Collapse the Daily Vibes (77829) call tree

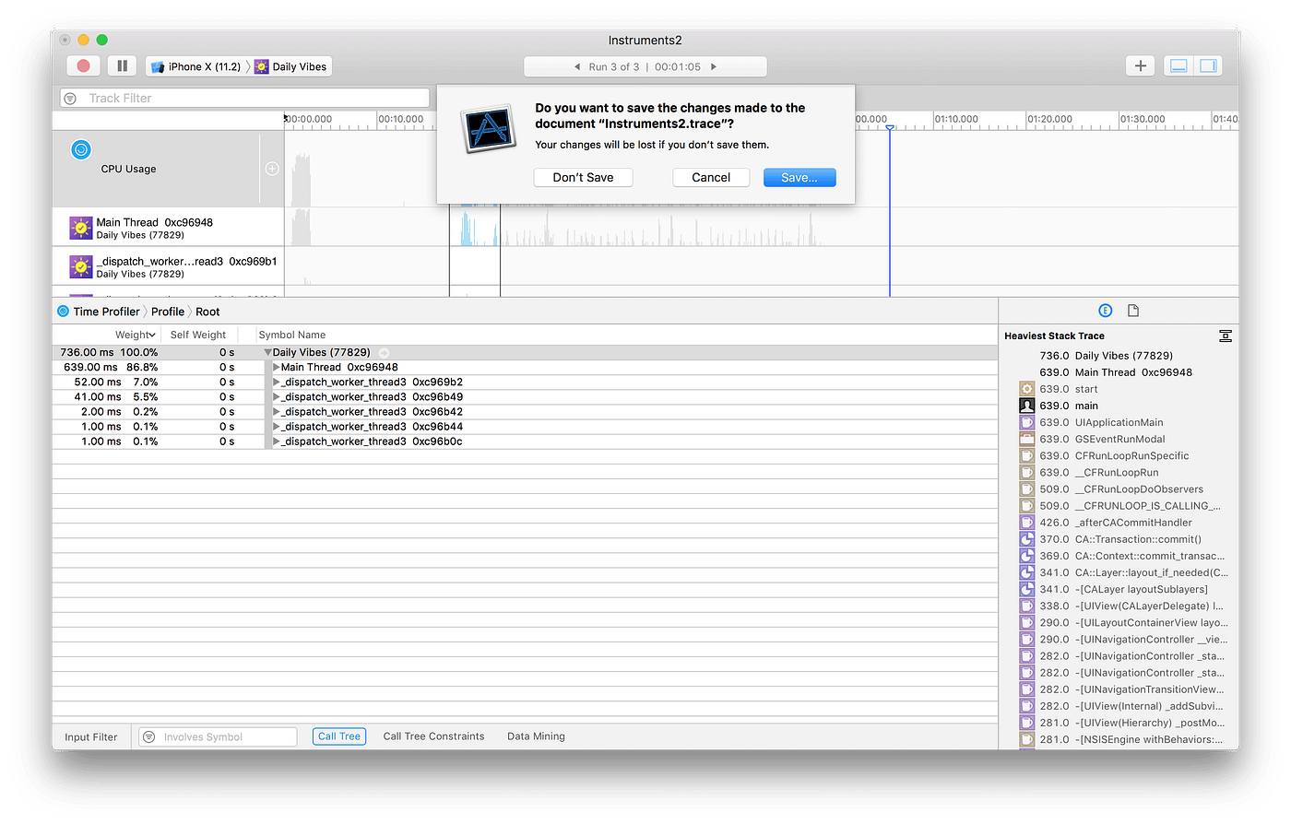266,352
